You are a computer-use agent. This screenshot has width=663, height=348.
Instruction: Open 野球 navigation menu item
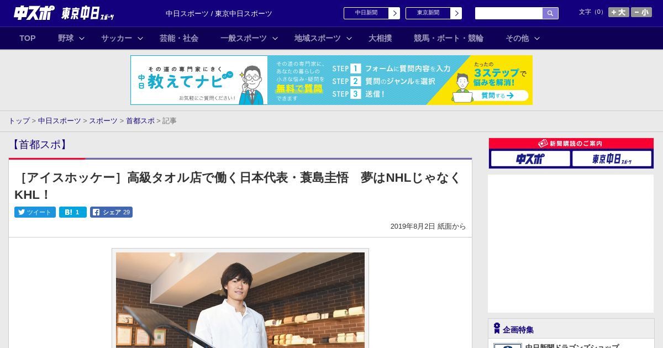[x=66, y=38]
